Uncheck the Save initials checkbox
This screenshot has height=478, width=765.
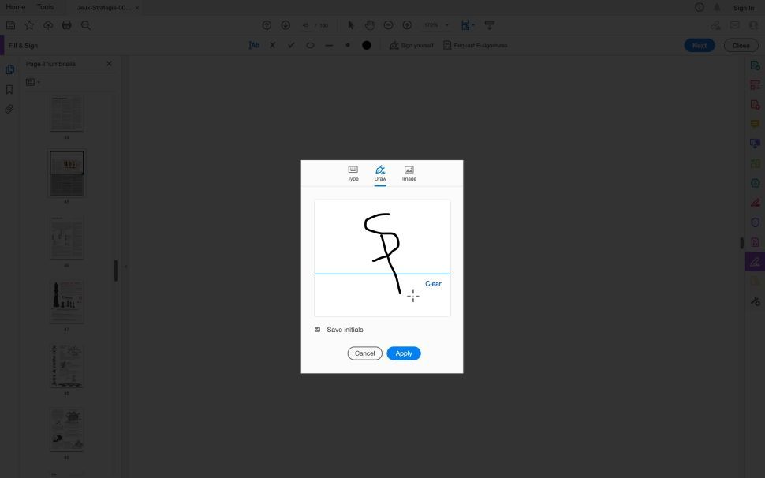(317, 329)
